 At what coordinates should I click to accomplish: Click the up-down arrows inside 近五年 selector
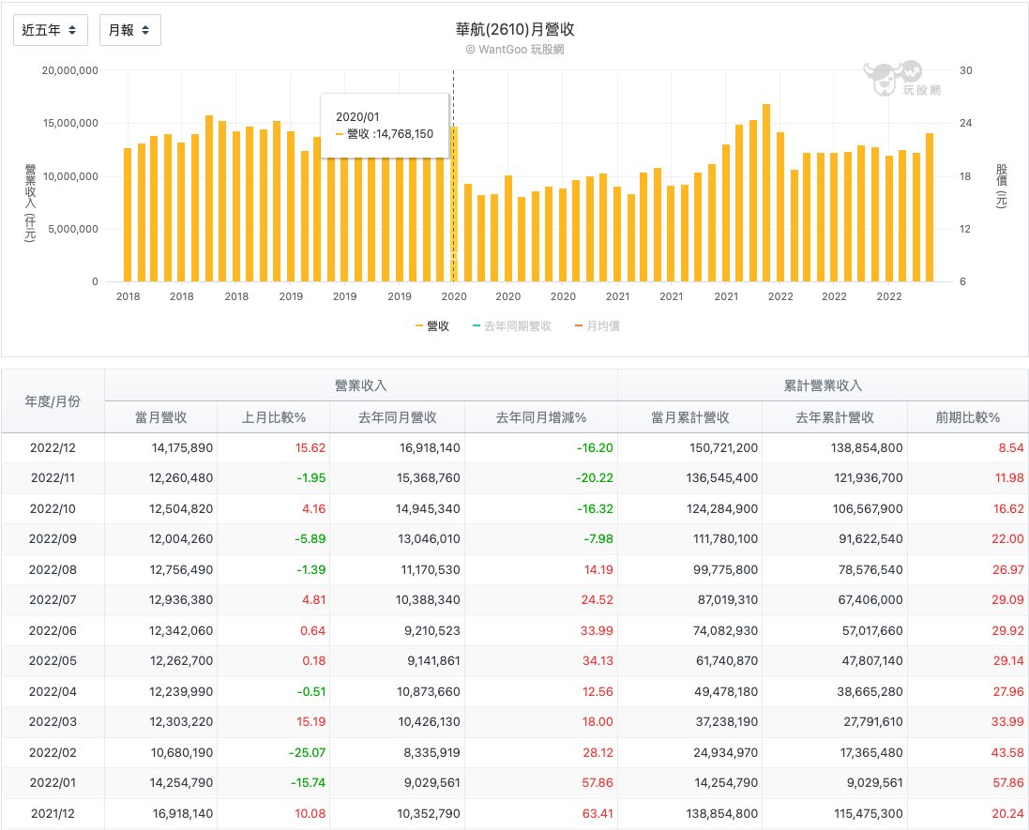(72, 29)
